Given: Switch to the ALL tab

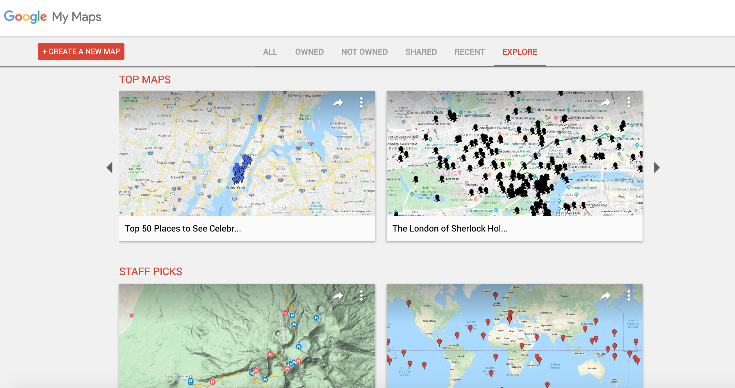Looking at the screenshot, I should 270,52.
